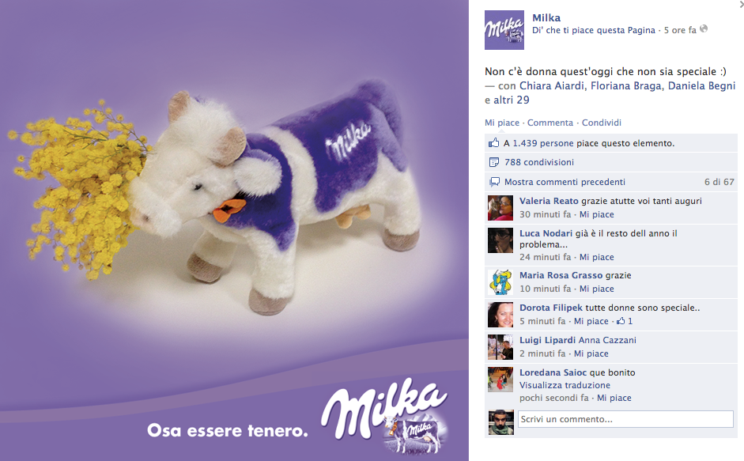Like Luca Nodari's comment

tap(596, 257)
